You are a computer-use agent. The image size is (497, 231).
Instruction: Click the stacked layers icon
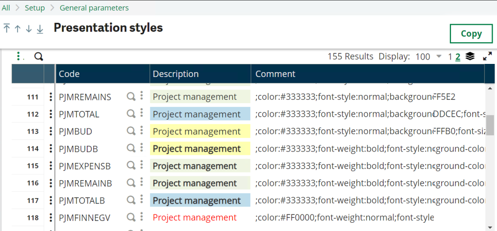(x=470, y=57)
